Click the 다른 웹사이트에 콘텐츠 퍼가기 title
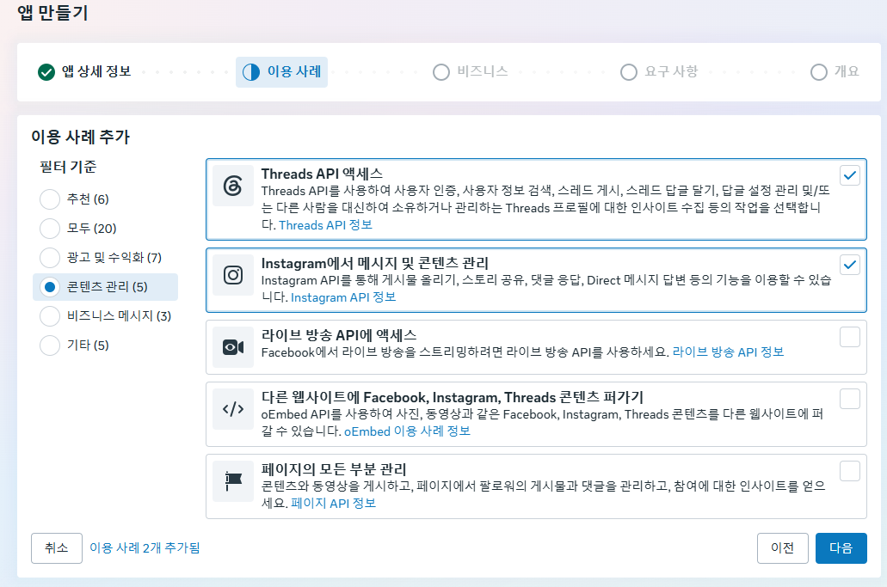The width and height of the screenshot is (887, 587). (453, 397)
